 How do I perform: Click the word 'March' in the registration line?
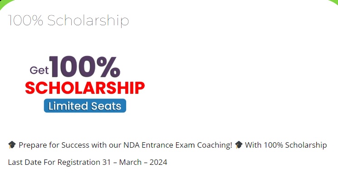[130, 162]
